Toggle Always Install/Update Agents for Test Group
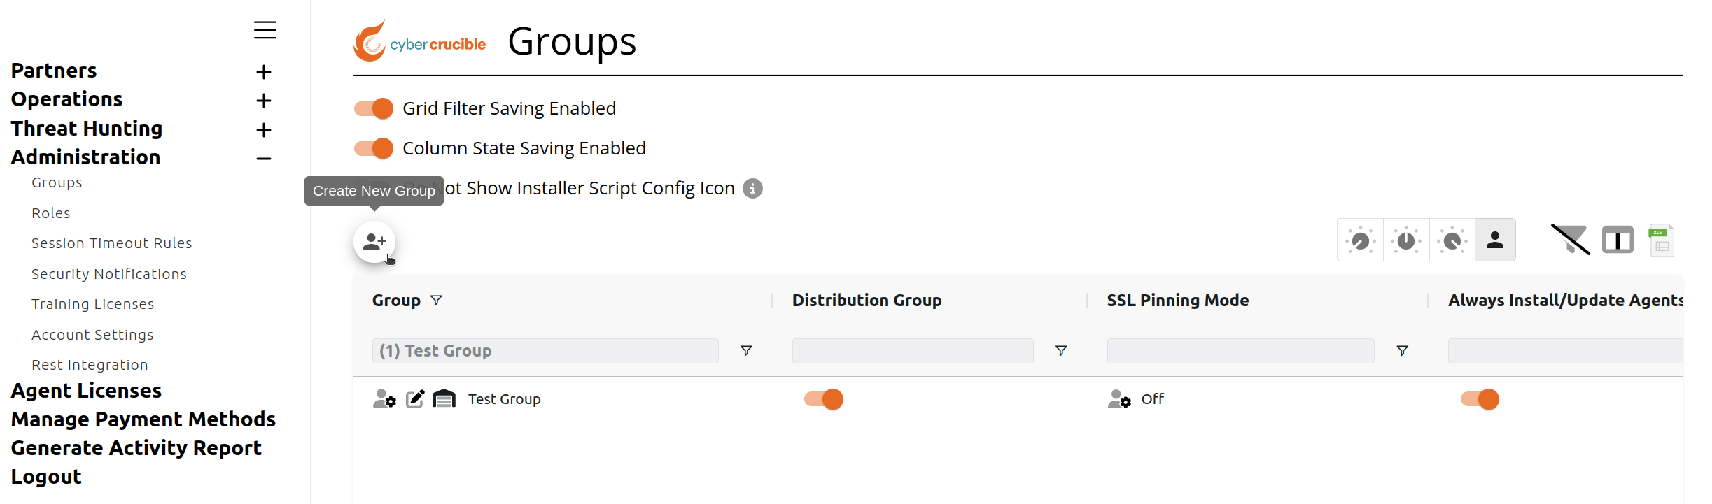Image resolution: width=1712 pixels, height=504 pixels. [x=1480, y=399]
